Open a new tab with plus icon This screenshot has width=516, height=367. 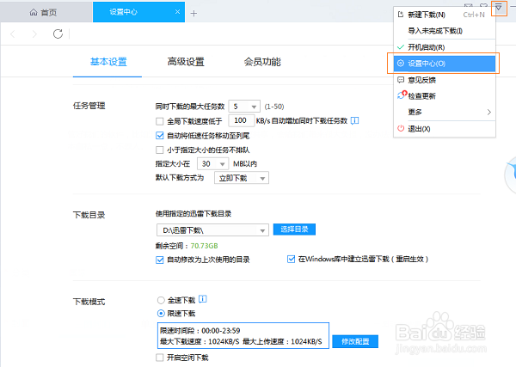click(x=193, y=14)
